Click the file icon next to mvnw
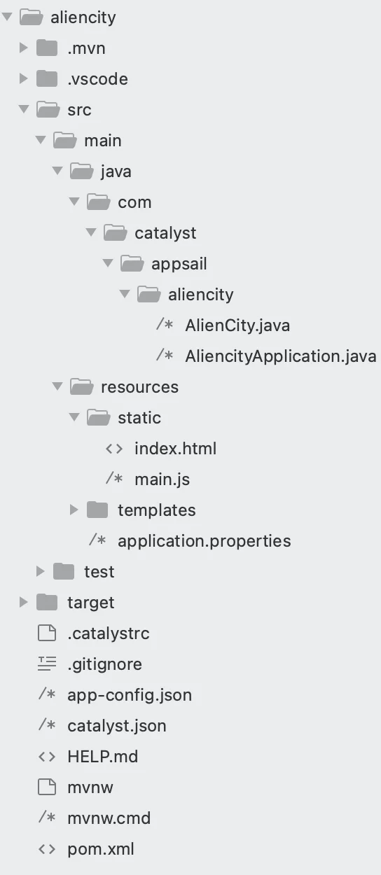The height and width of the screenshot is (875, 381). [x=46, y=787]
